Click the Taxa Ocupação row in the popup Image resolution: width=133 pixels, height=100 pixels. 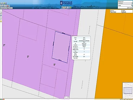tap(81, 57)
